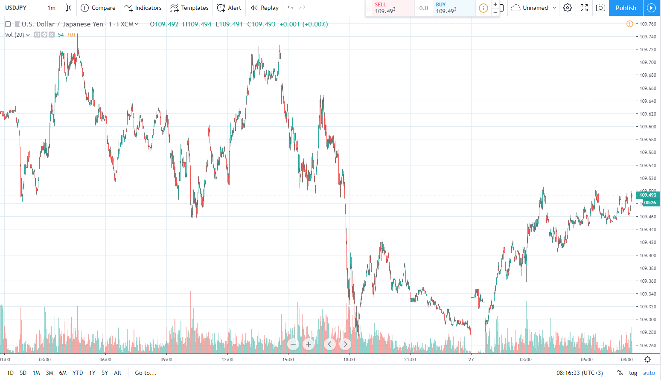
Task: Click the BUY 109.49 button
Action: (x=454, y=8)
